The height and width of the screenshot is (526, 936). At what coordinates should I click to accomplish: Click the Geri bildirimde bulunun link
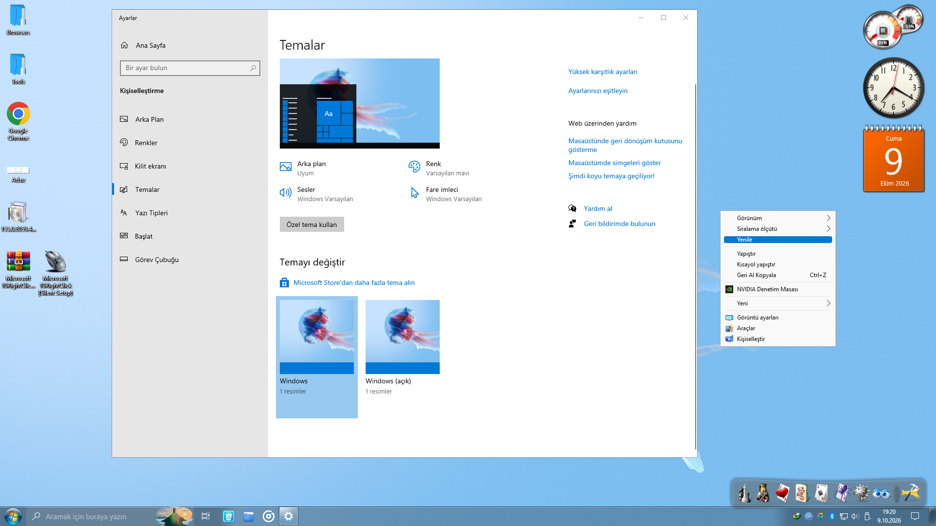click(619, 224)
